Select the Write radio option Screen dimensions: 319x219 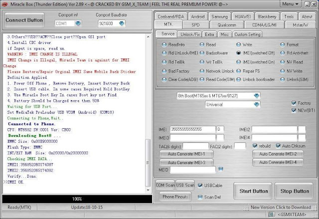(x=239, y=44)
